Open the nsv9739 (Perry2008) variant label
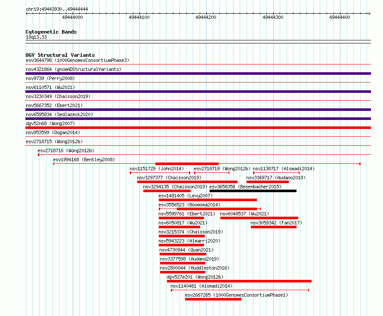Image resolution: width=383 pixels, height=316 pixels. click(50, 78)
